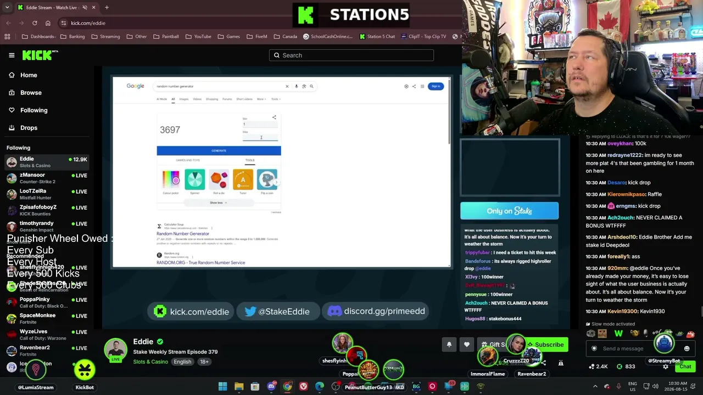Select the Colour picker tool tile
This screenshot has width=703, height=395.
pos(171,182)
